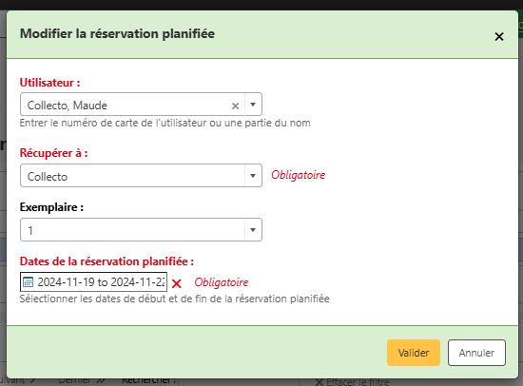523x386 pixels.
Task: Click the reservation date range input
Action: (x=94, y=282)
